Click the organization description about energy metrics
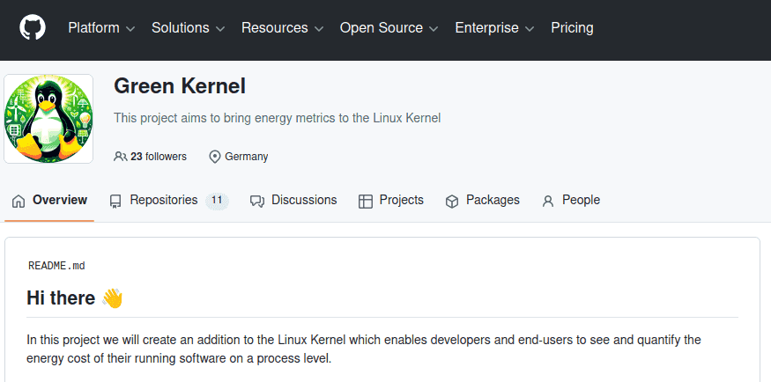 (x=278, y=118)
